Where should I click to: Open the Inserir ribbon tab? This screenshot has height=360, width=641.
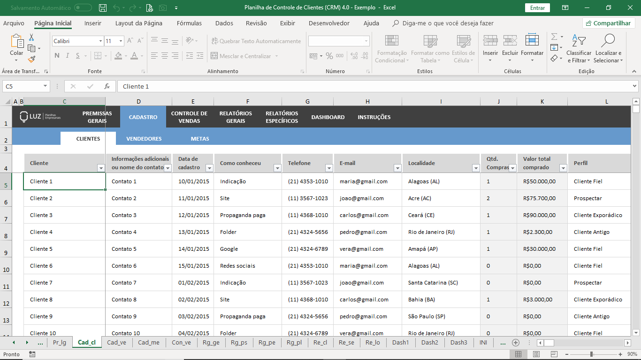pyautogui.click(x=93, y=23)
